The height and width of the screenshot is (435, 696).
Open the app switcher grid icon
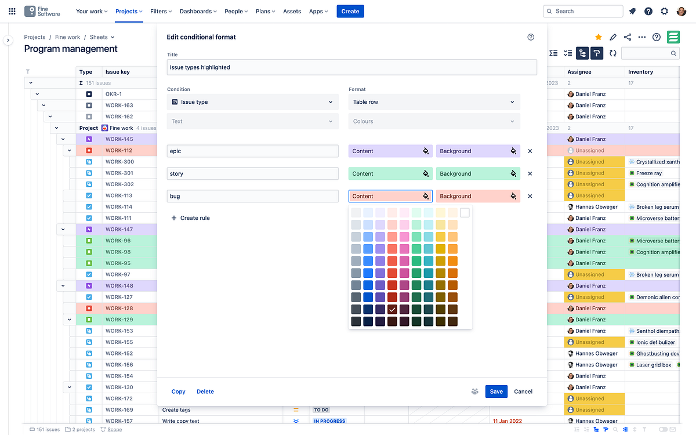(12, 11)
